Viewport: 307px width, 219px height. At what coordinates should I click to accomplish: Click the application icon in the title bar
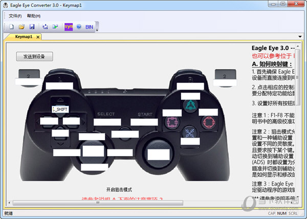(x=6, y=5)
